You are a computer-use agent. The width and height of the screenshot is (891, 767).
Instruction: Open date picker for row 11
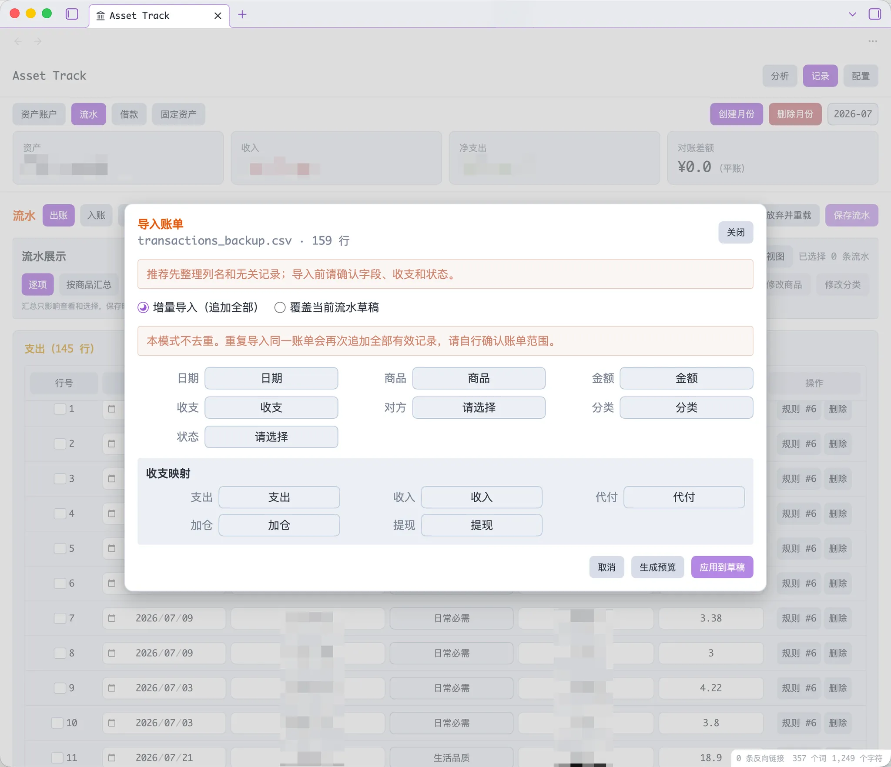(112, 757)
